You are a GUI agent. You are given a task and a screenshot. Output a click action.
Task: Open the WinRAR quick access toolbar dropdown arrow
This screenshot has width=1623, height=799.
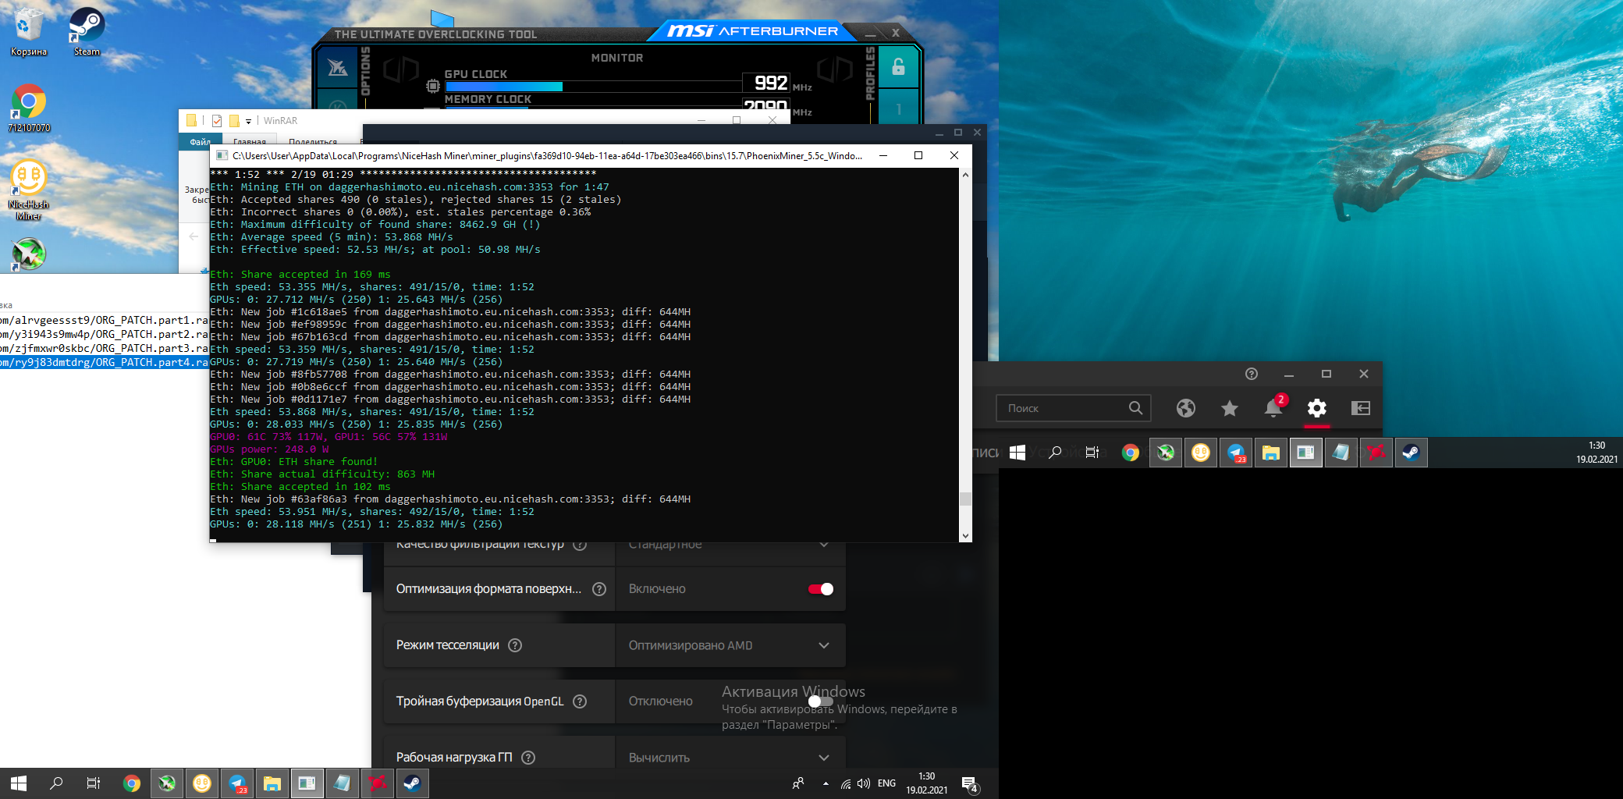[x=248, y=121]
